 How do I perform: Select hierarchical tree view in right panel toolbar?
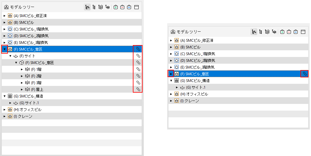pos(254,32)
